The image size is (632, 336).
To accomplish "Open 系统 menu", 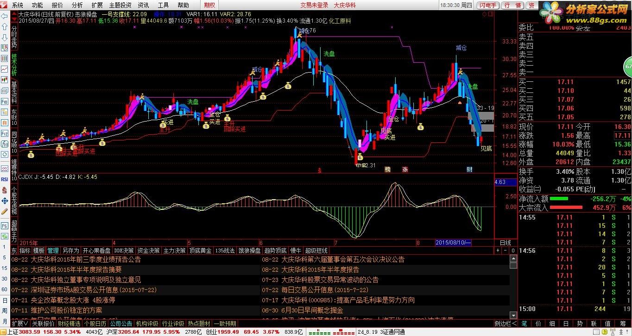I will [17, 5].
